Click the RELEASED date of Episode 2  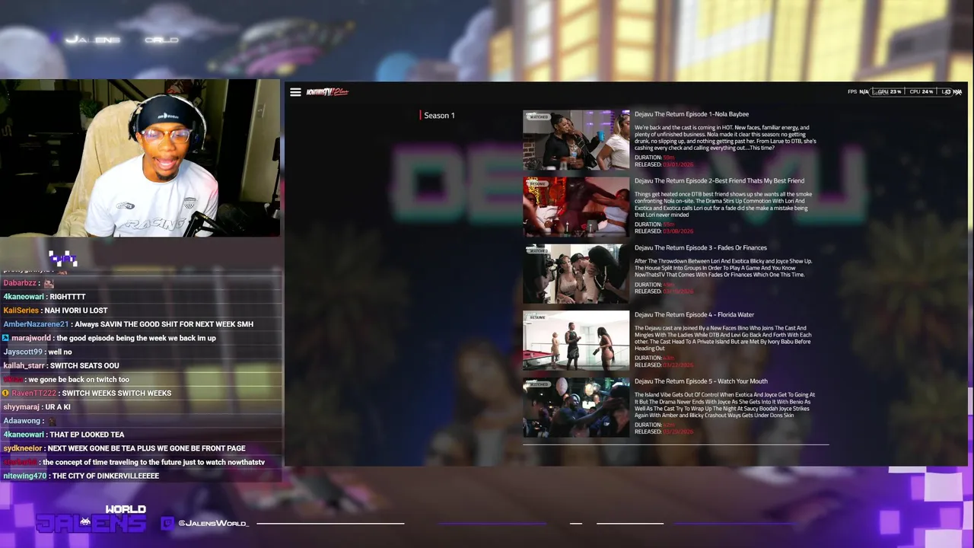pos(678,231)
